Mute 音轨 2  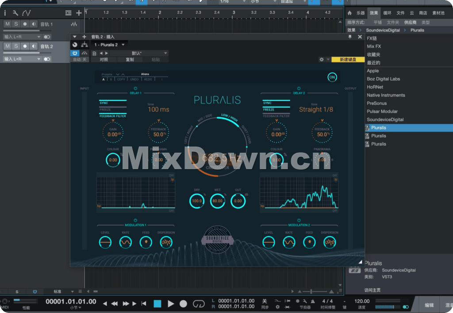click(x=8, y=46)
